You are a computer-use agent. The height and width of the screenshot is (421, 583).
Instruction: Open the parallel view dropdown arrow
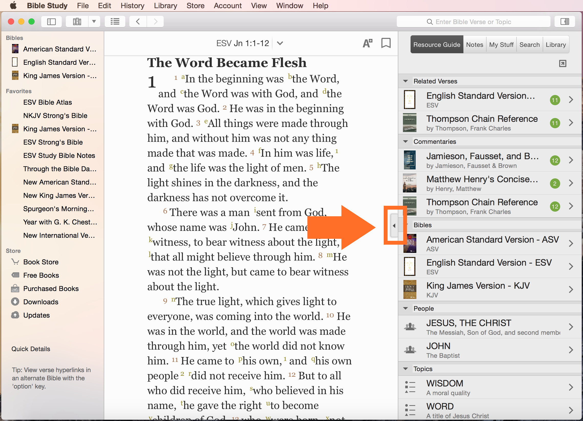click(94, 21)
